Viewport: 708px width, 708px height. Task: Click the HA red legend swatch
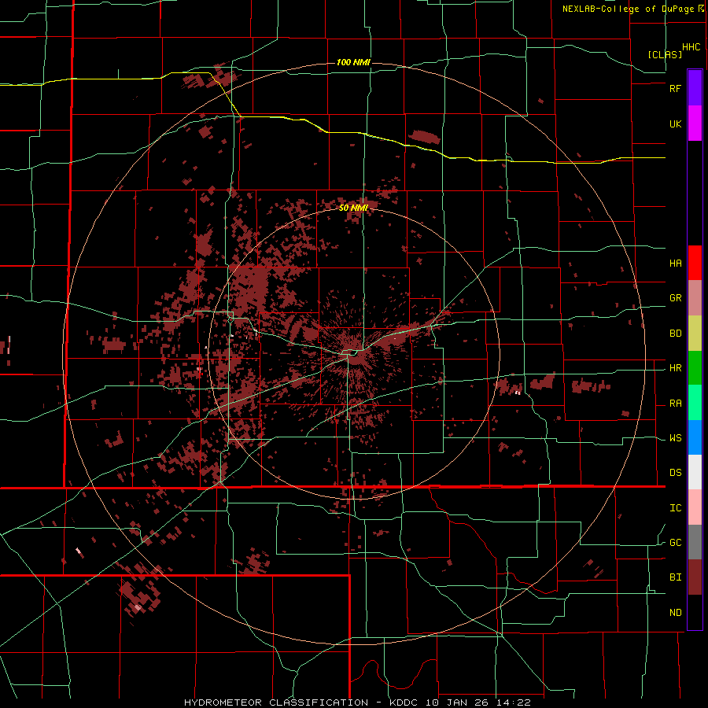(x=695, y=263)
